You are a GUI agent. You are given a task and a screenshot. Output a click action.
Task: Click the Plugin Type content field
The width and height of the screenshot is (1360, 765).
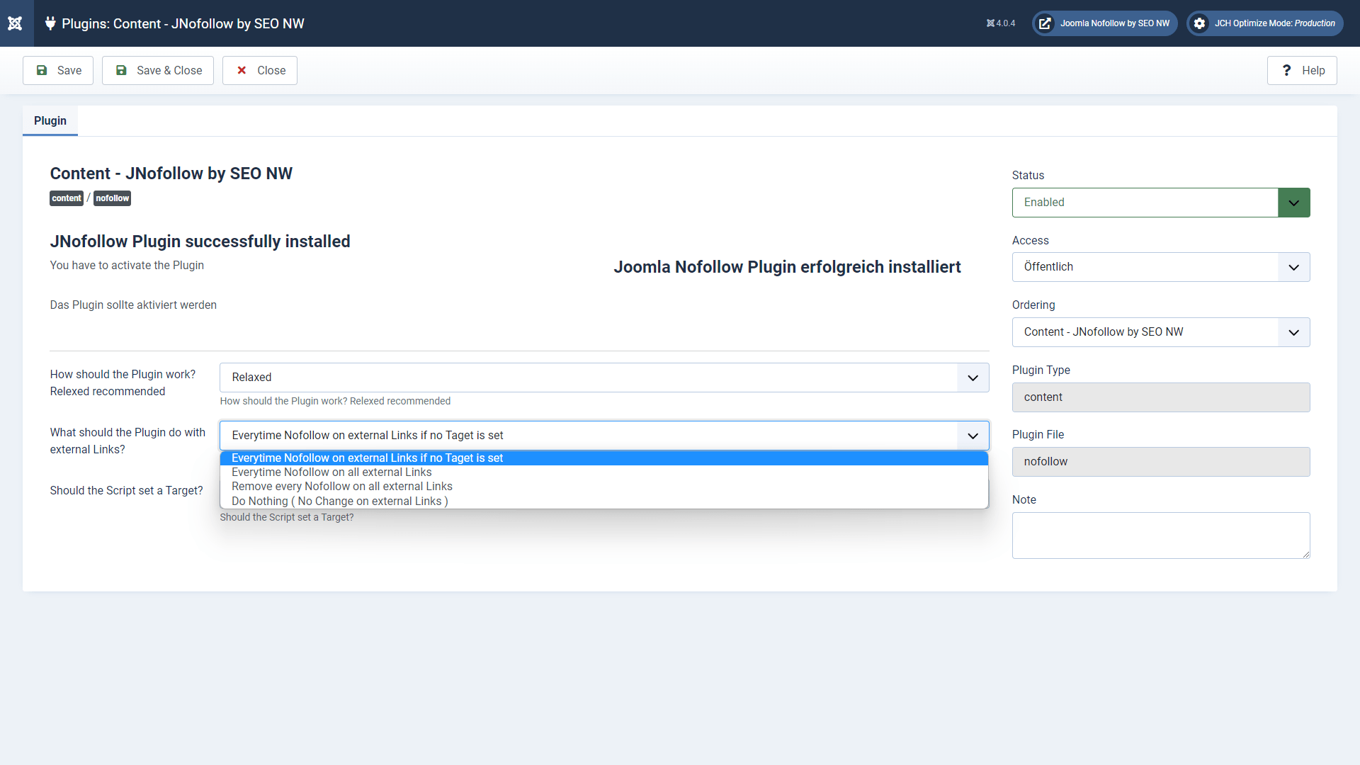click(x=1161, y=397)
